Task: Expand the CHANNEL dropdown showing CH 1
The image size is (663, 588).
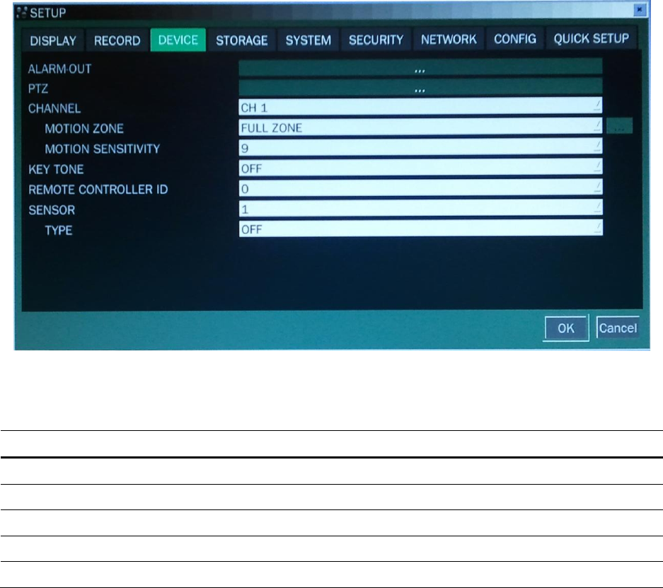Action: (420, 107)
